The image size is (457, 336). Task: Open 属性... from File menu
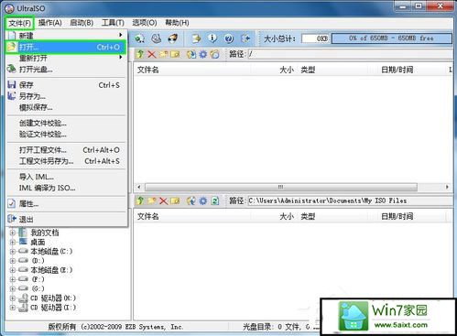[66, 203]
